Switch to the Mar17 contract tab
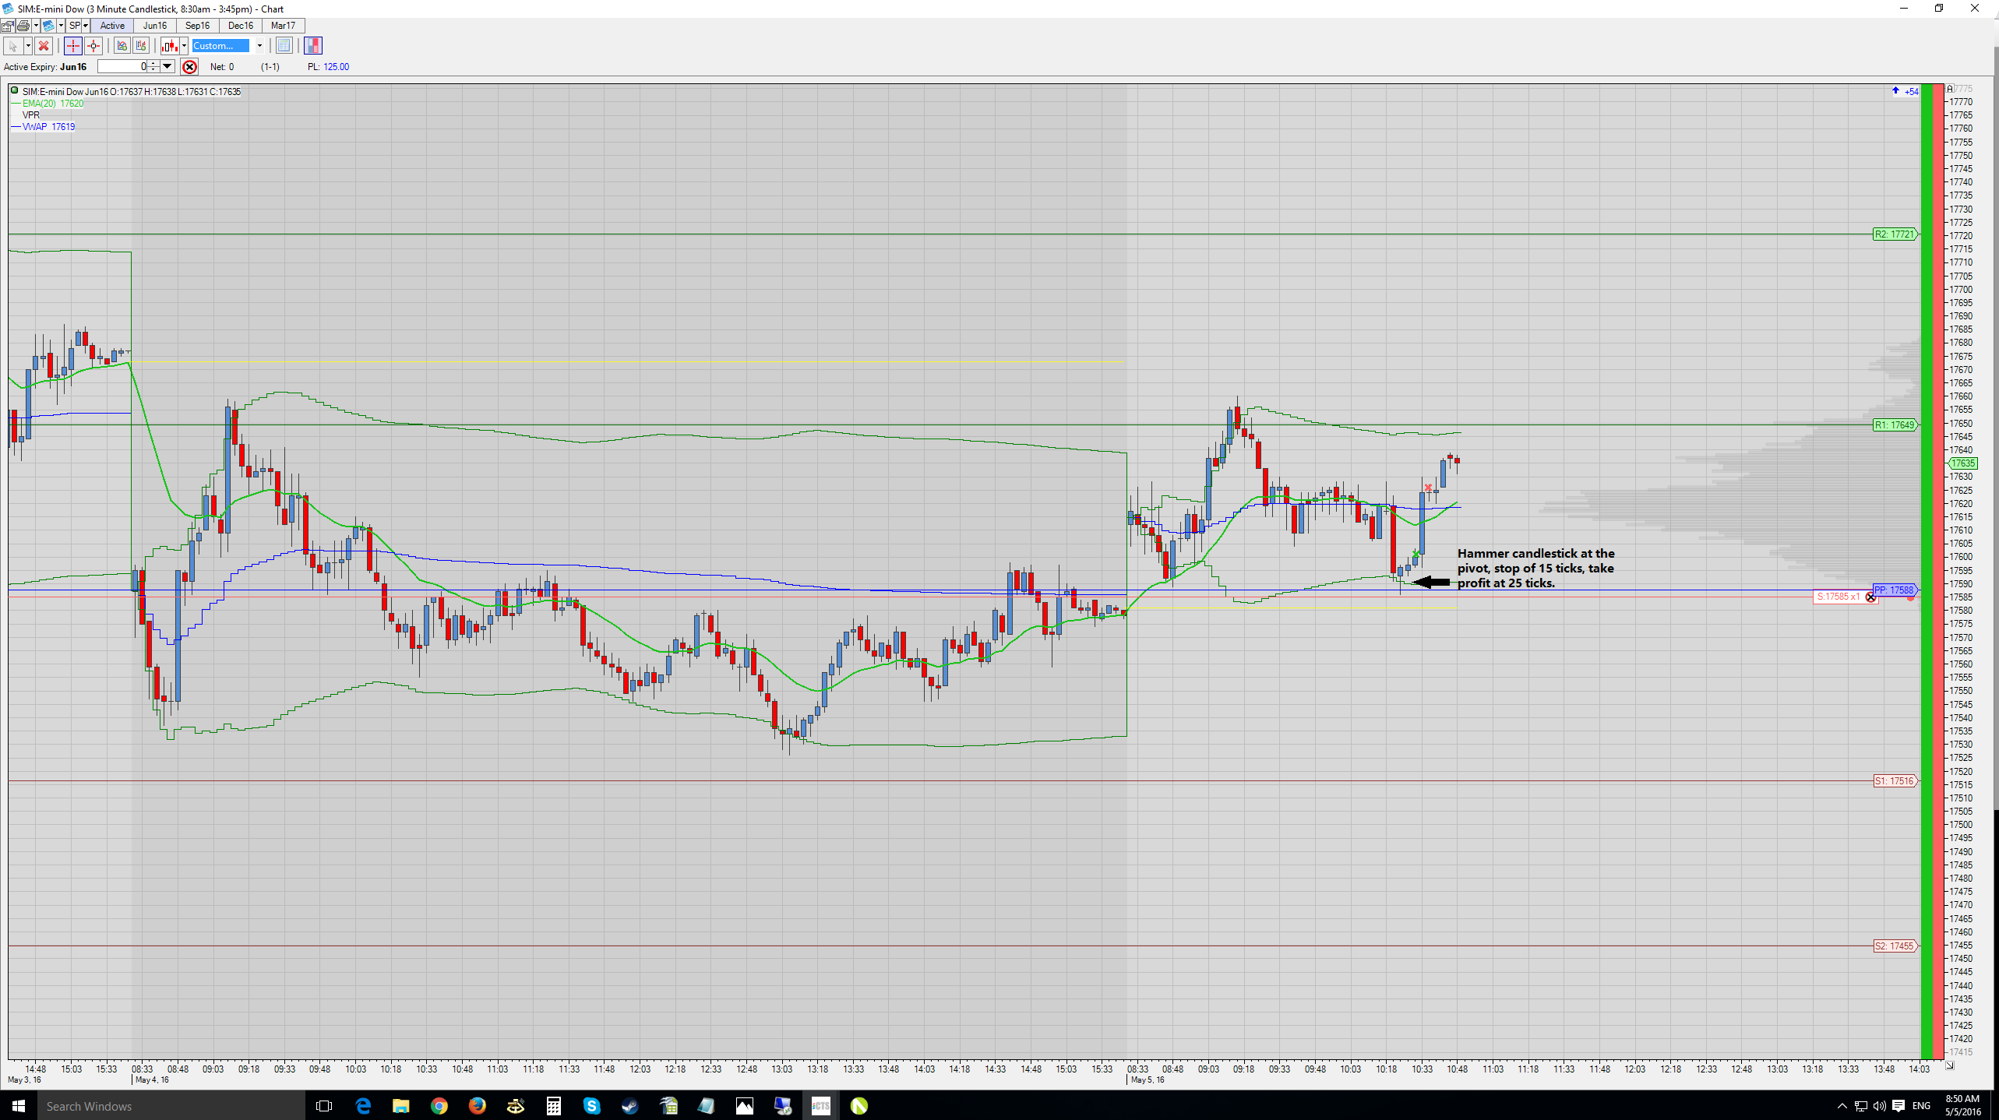The image size is (1999, 1120). [x=283, y=26]
